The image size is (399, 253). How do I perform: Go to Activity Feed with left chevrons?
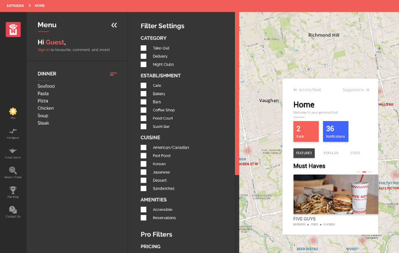[x=307, y=90]
